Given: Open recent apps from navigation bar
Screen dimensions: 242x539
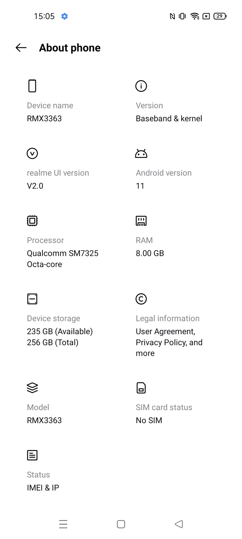Looking at the screenshot, I should [x=63, y=524].
